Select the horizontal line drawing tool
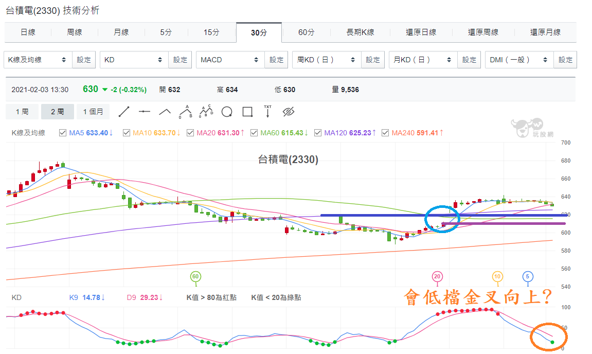Image resolution: width=592 pixels, height=354 pixels. click(x=144, y=112)
